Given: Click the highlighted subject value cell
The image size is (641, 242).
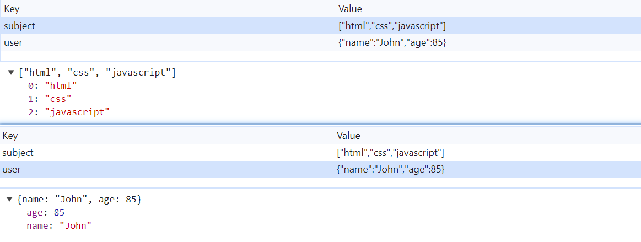Looking at the screenshot, I should coord(392,25).
